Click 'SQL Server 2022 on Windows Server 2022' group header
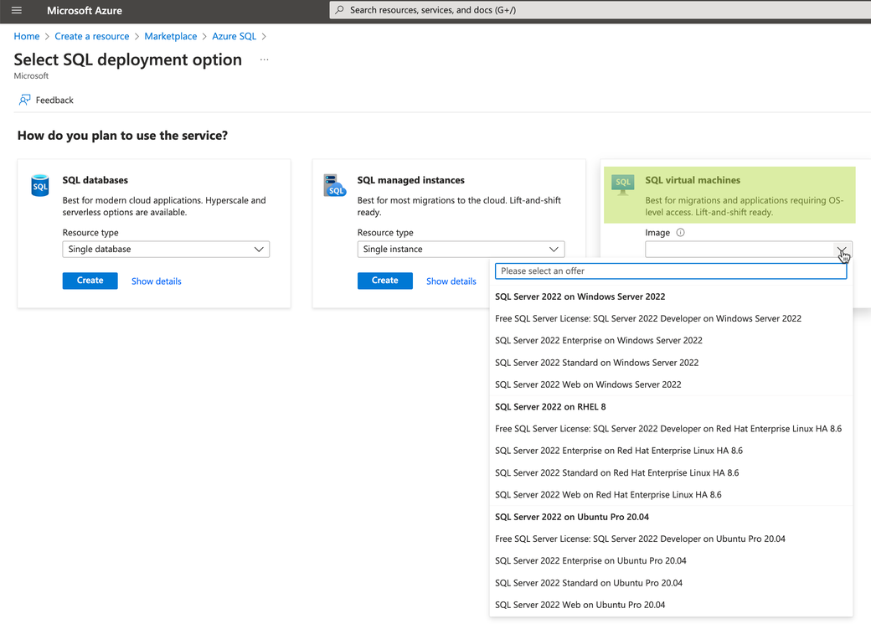The image size is (871, 624). [580, 297]
